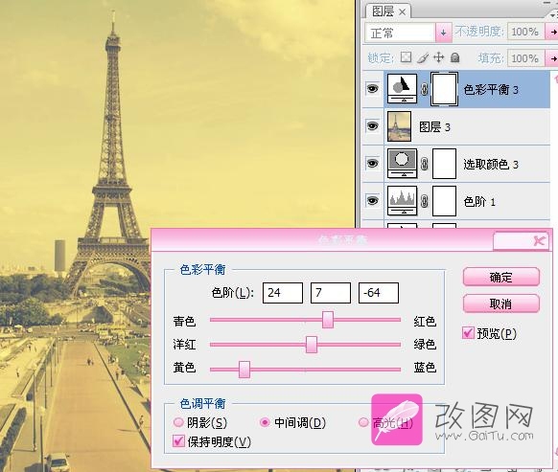This screenshot has width=558, height=472.
Task: Click the link icon on 选取颜色 3 layer
Action: click(424, 164)
